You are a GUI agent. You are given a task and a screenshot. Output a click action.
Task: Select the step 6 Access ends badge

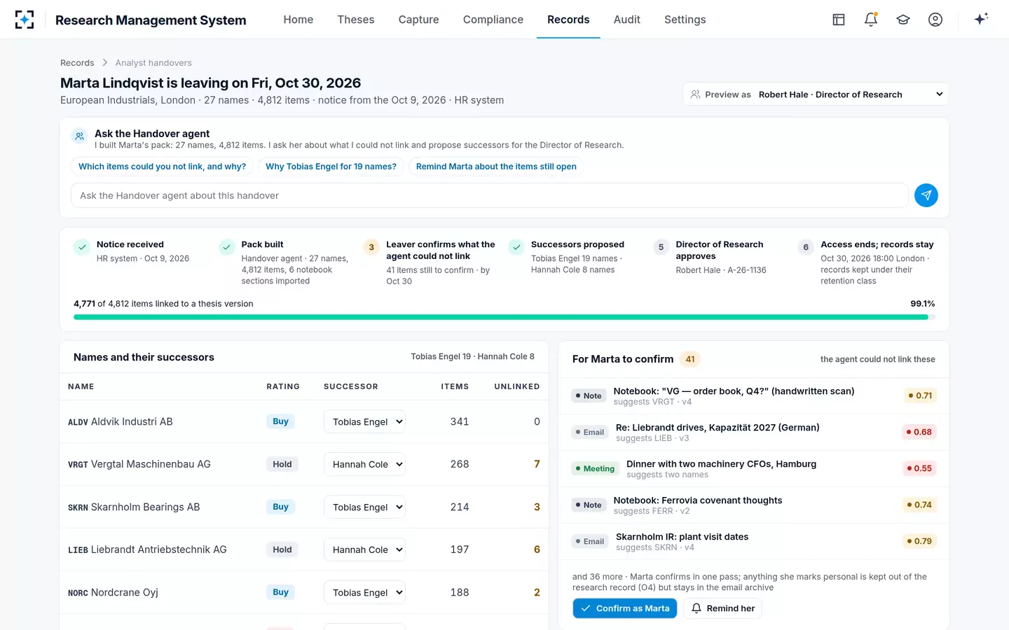[x=806, y=247]
